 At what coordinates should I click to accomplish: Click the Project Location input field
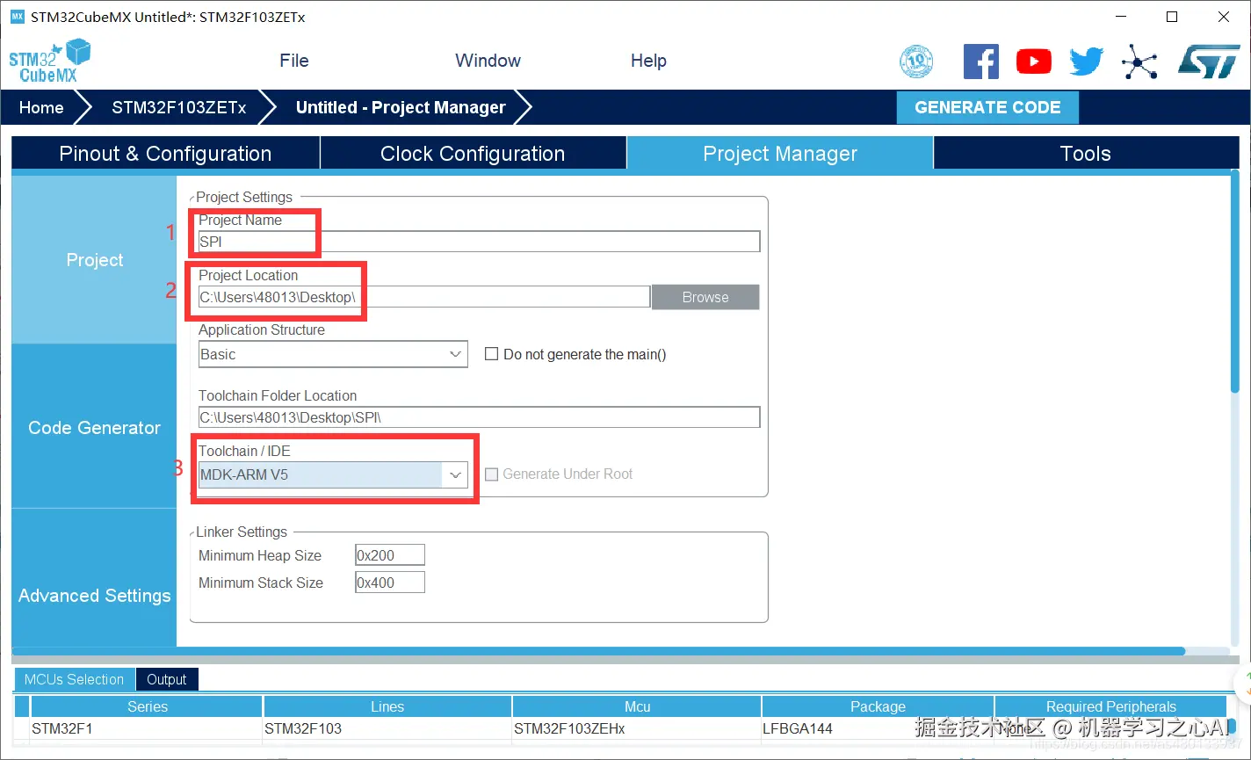(x=423, y=297)
